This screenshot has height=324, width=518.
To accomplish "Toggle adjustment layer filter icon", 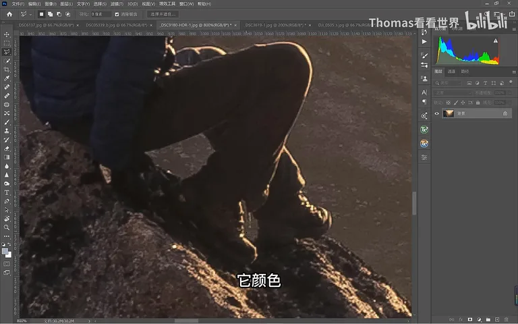I will tap(477, 83).
